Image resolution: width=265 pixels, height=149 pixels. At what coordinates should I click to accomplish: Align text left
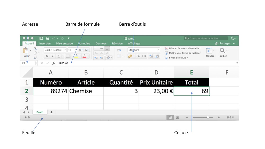click(96, 53)
